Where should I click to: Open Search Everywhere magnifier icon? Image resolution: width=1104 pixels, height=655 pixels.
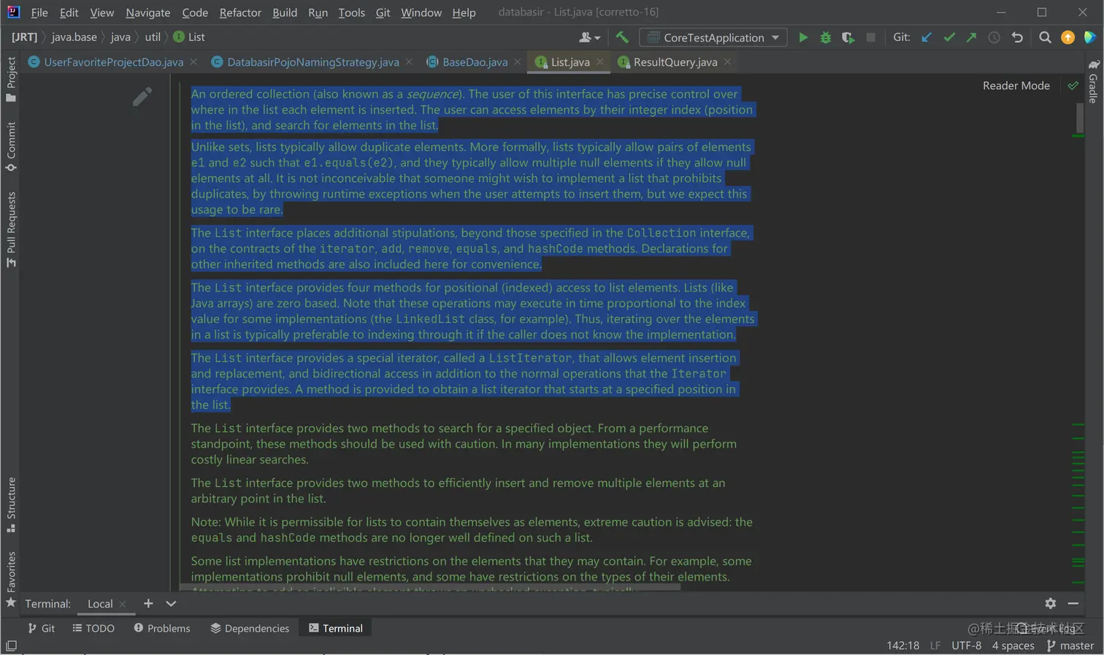(1045, 37)
